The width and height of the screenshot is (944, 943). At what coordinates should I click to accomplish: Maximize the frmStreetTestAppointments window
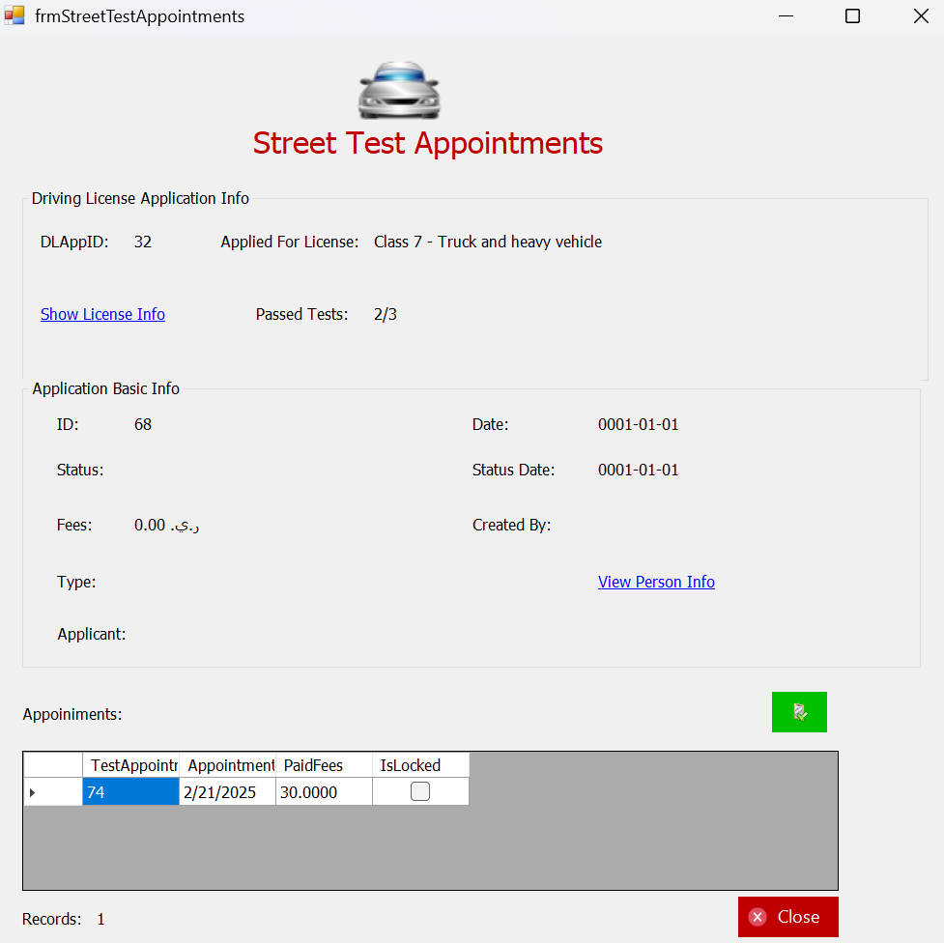click(x=852, y=16)
